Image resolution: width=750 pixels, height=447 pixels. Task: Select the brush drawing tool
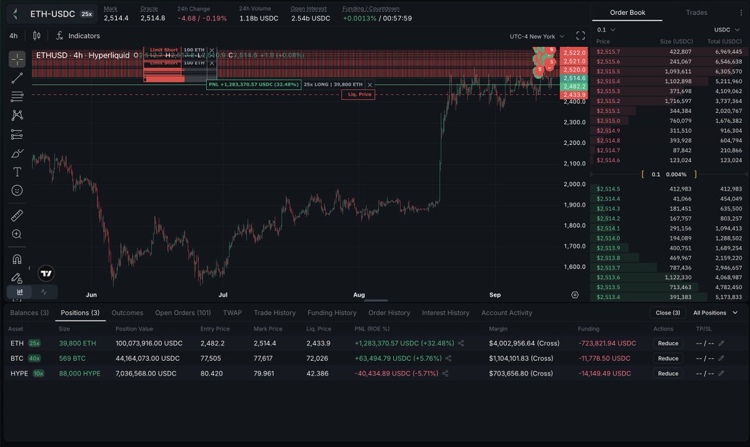point(17,153)
